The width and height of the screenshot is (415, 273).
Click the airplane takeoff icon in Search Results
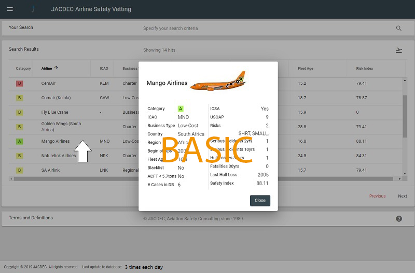tap(399, 50)
